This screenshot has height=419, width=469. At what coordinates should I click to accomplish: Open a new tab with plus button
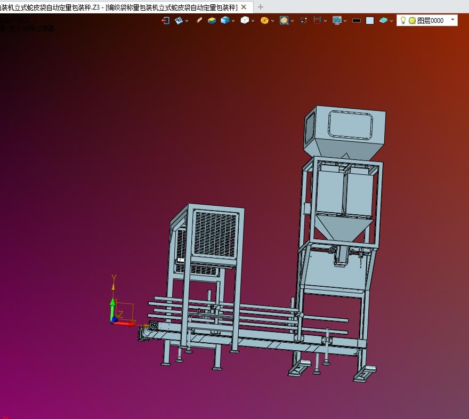(x=260, y=7)
